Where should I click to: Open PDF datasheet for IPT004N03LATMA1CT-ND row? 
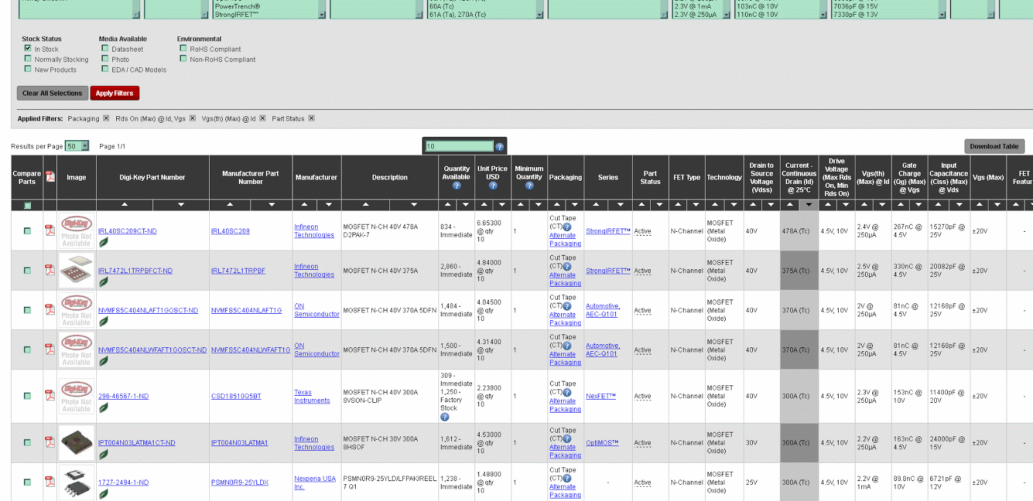click(x=50, y=442)
